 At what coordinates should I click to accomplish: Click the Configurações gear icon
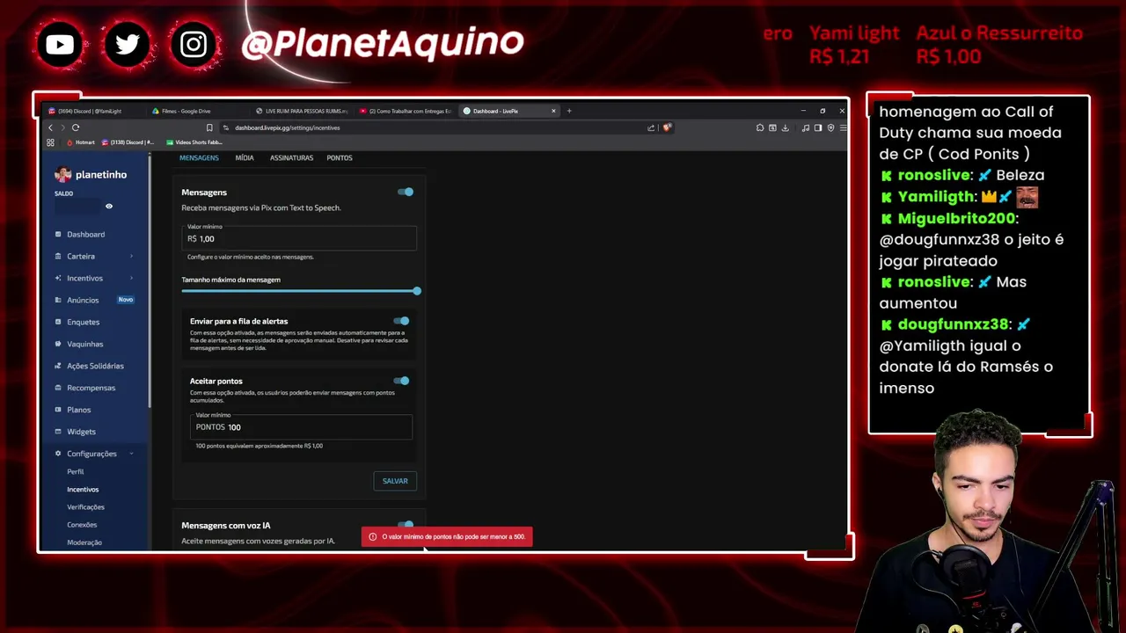(58, 454)
